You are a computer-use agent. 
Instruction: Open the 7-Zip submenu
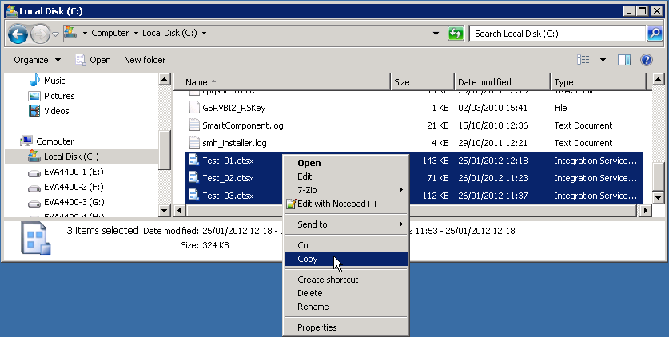tap(346, 190)
